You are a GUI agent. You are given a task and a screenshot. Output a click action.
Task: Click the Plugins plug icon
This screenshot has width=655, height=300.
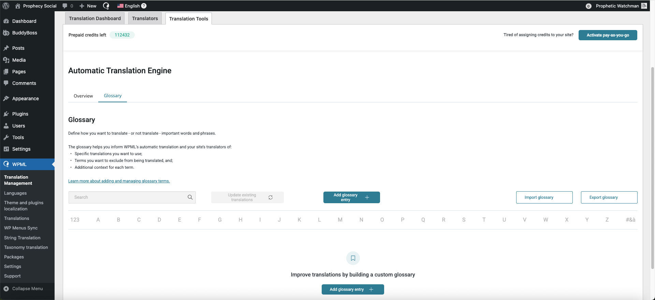[6, 114]
